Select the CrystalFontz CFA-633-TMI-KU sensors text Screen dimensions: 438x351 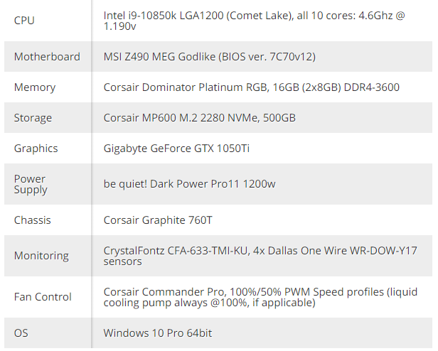click(260, 256)
